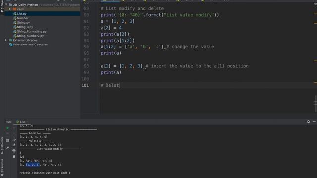Click console output '[1, 2, 3, 4, 5, 6]'

tap(33, 137)
